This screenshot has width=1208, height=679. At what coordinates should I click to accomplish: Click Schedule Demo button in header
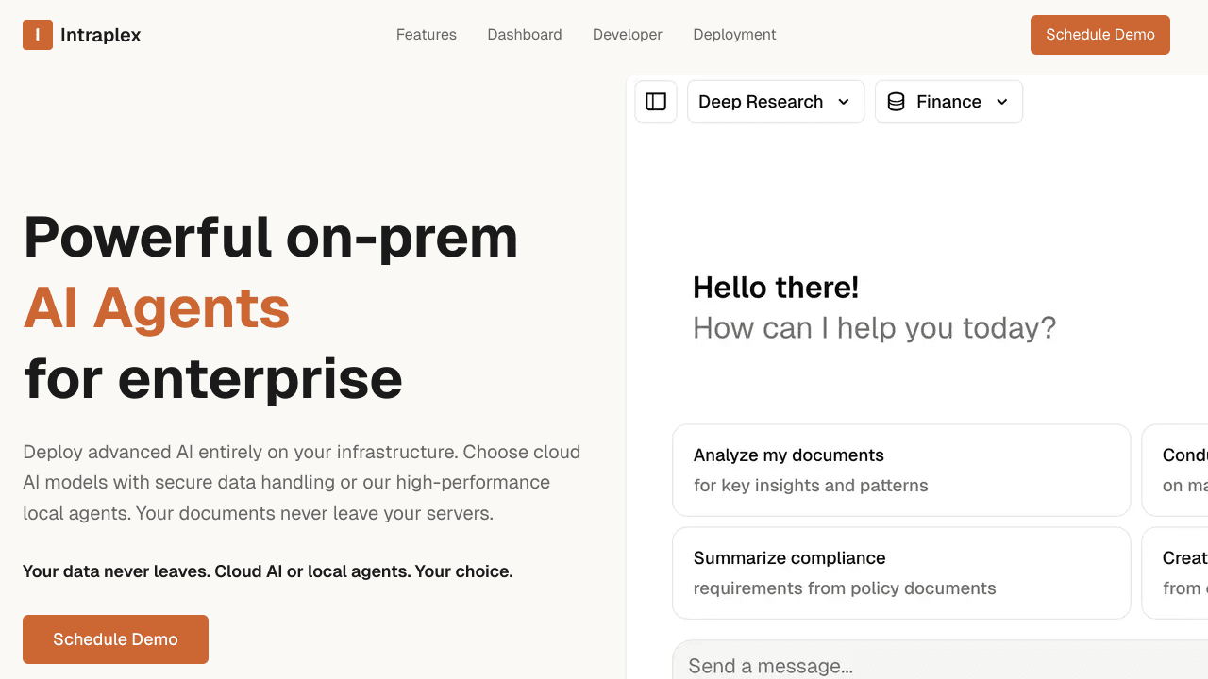point(1100,35)
